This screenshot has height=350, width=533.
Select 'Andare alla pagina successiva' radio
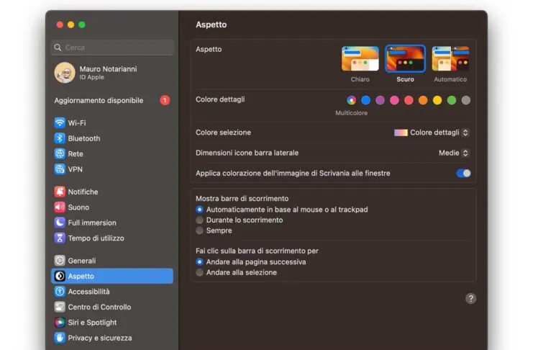point(199,262)
